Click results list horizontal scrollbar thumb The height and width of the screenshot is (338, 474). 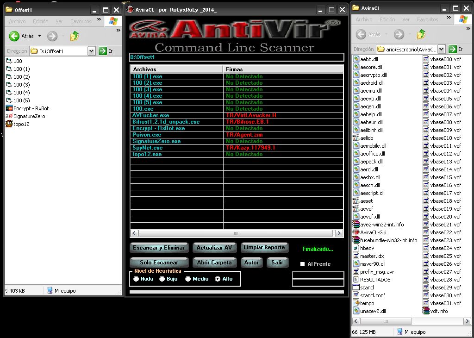point(236,233)
